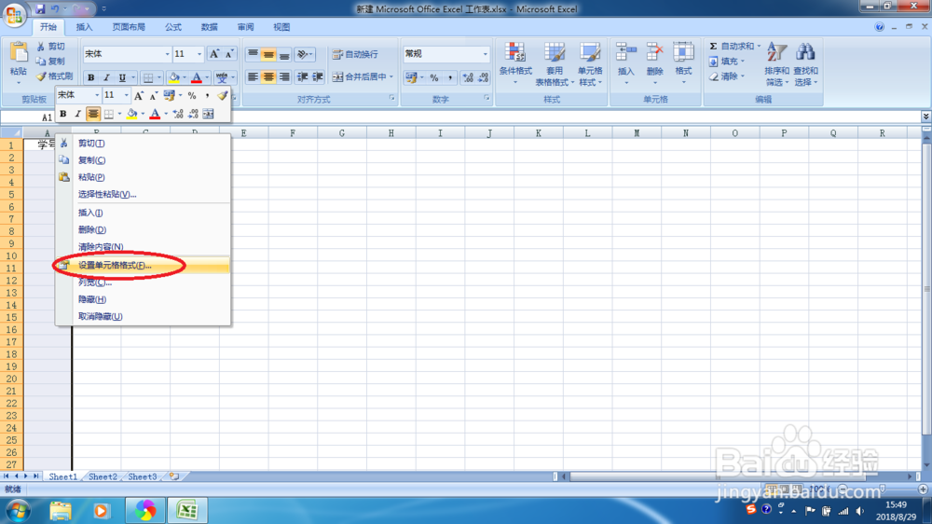This screenshot has height=524, width=932.
Task: Toggle Underline in the ribbon font group
Action: pos(122,77)
